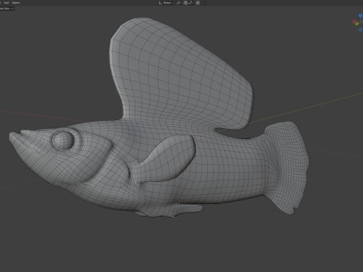
Task: Click the red X axis gizmo circle
Action: click(x=354, y=22)
